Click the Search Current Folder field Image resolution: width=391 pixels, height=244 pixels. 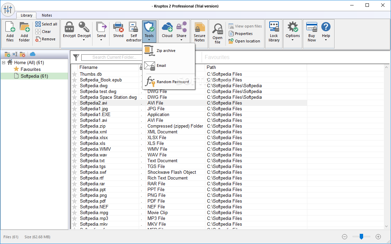[x=112, y=57]
